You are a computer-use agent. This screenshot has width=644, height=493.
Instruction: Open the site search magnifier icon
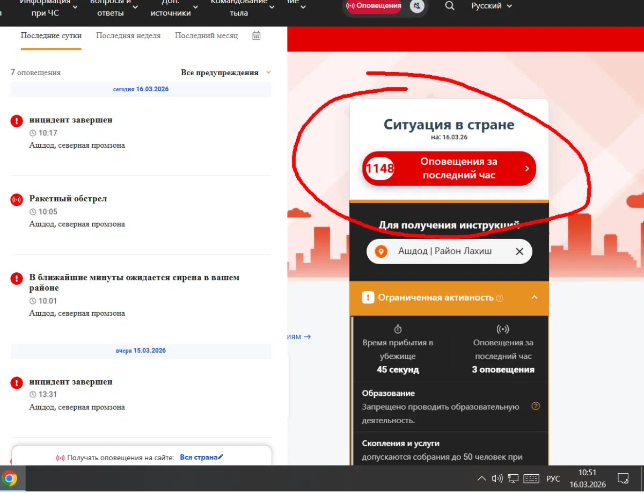[450, 6]
